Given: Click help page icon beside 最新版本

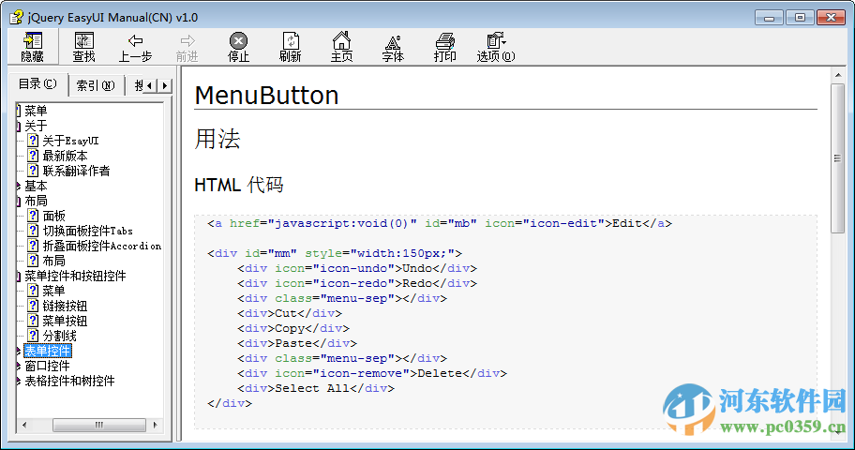Looking at the screenshot, I should (33, 156).
